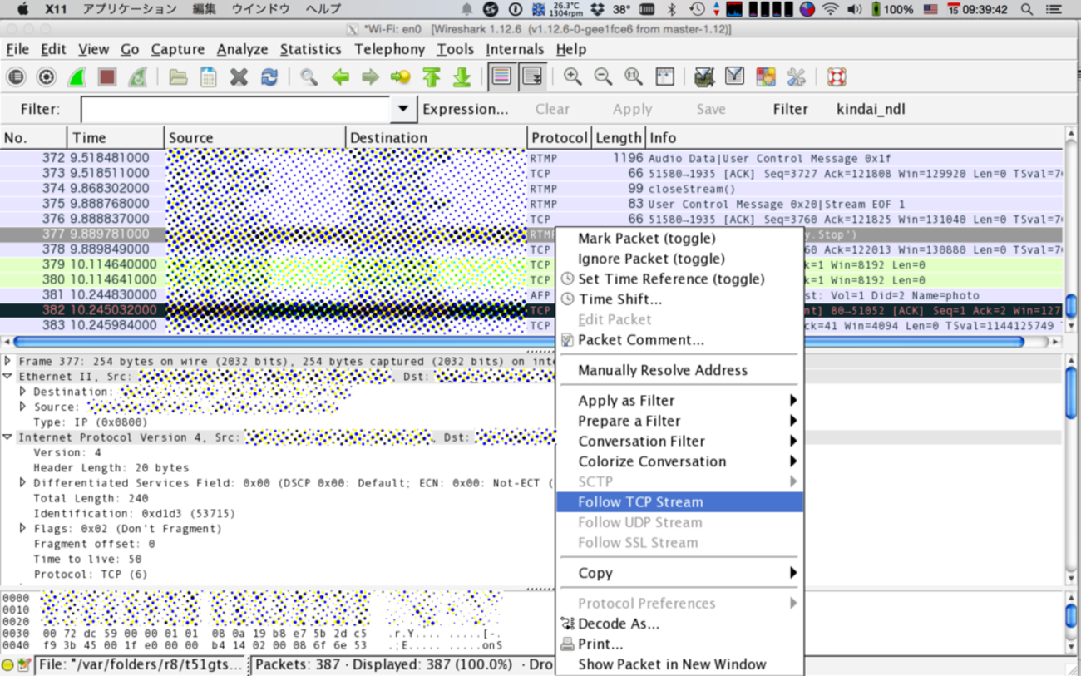Reset zoom to normal size icon
This screenshot has height=676, width=1081.
pos(634,77)
